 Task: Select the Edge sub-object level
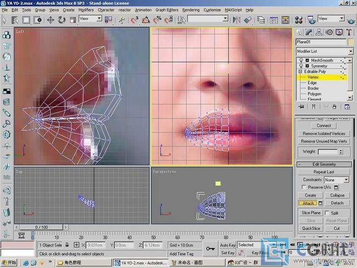click(312, 83)
